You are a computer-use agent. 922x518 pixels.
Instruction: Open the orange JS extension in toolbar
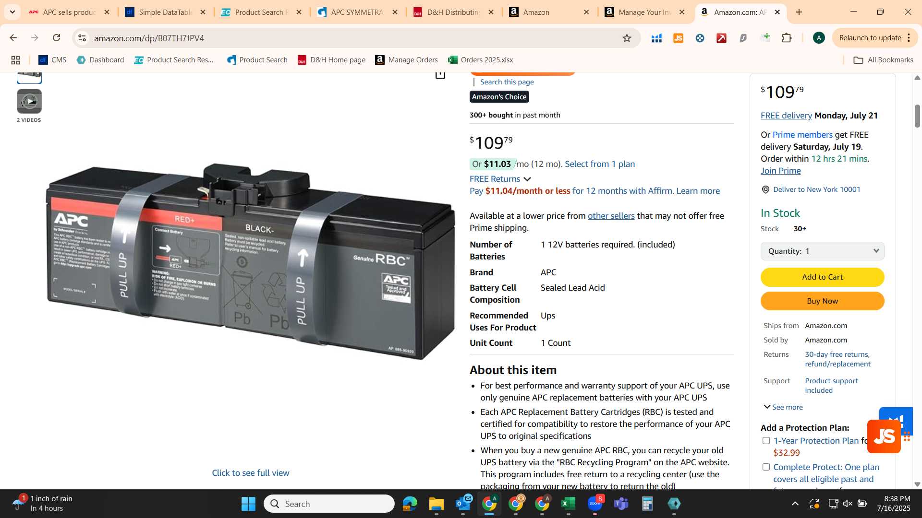point(678,38)
